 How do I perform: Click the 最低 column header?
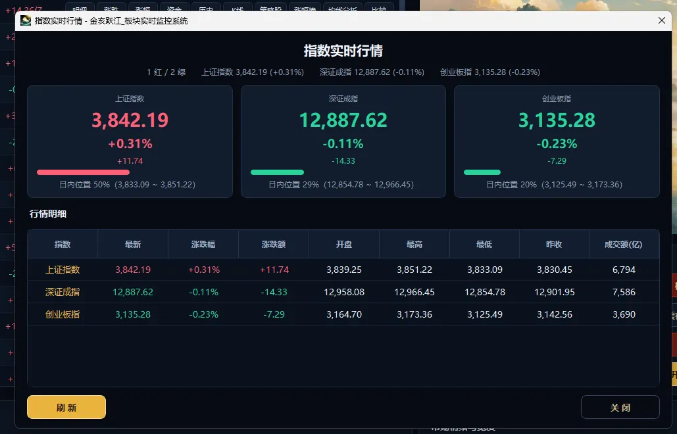(x=484, y=244)
